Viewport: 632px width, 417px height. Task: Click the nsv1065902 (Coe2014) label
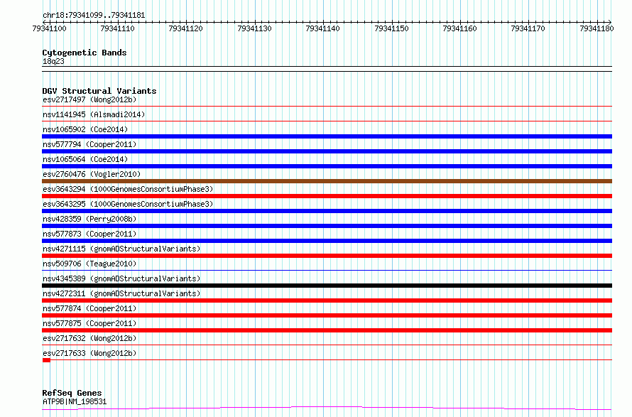pyautogui.click(x=85, y=129)
